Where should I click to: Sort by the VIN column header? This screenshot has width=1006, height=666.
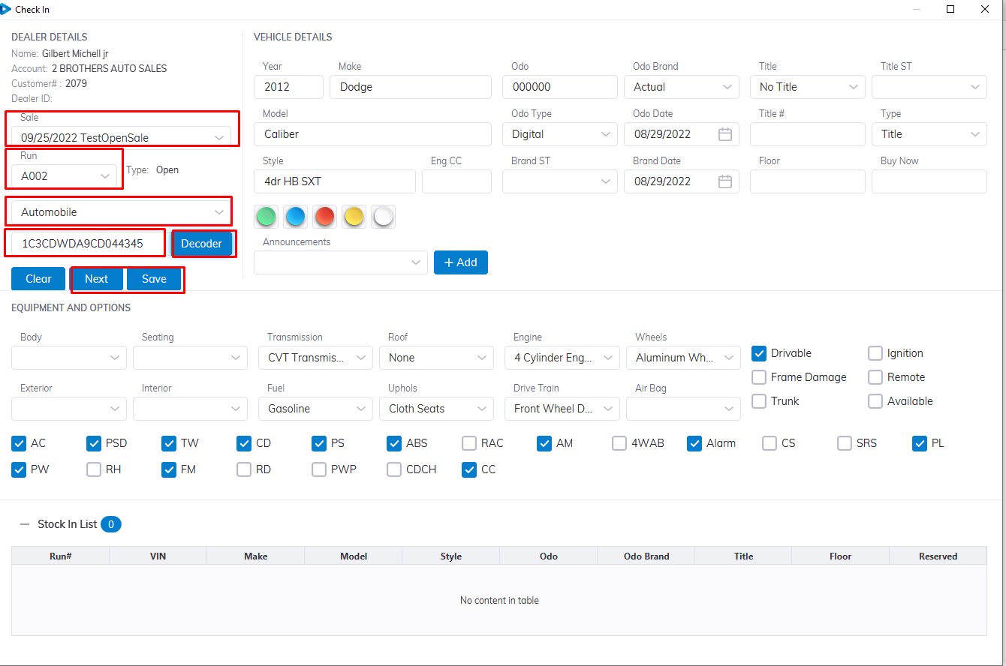[x=158, y=556]
